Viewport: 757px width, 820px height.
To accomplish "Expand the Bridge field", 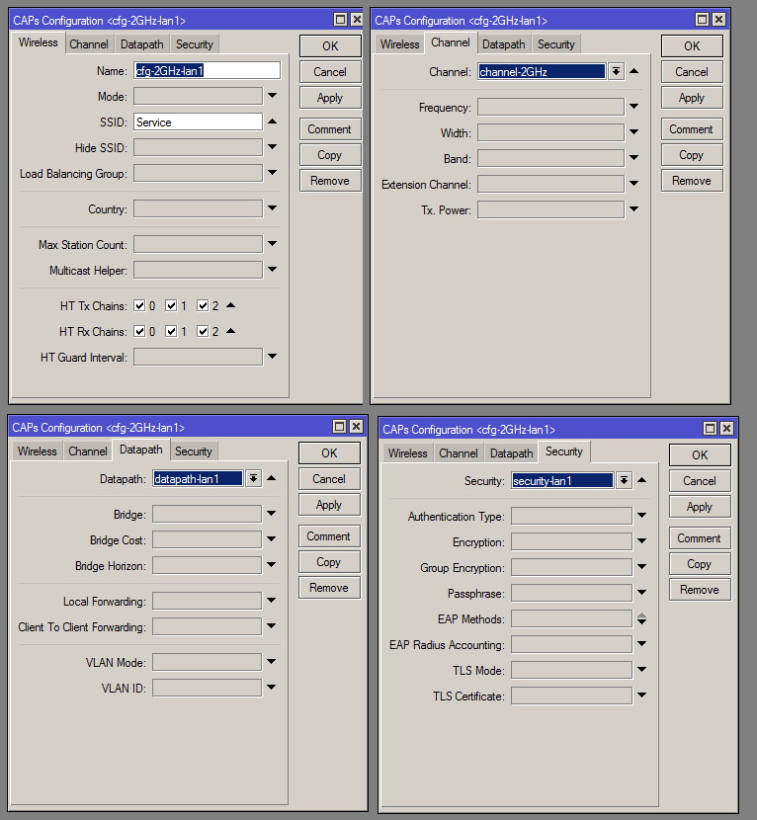I will pyautogui.click(x=271, y=513).
